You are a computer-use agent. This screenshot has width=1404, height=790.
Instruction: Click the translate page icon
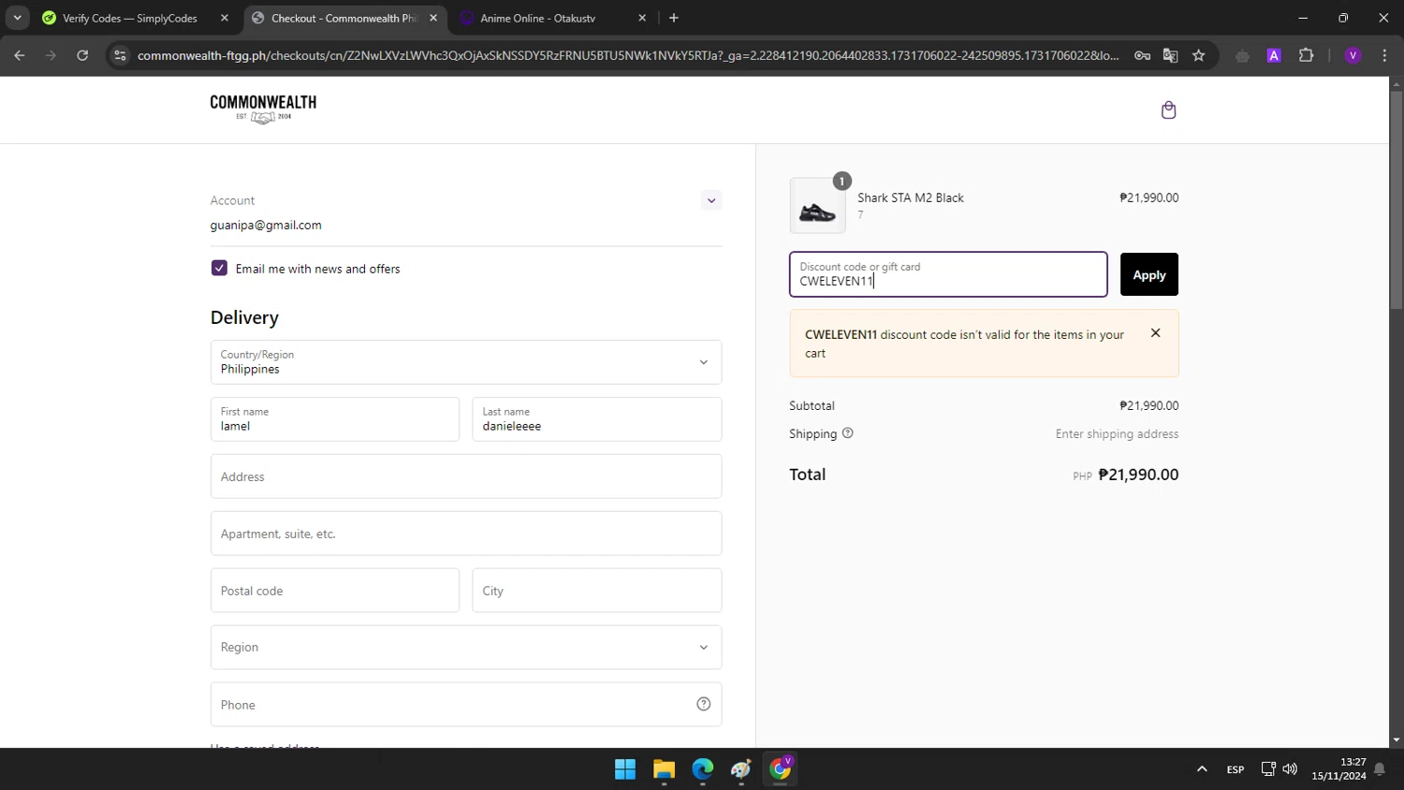pyautogui.click(x=1170, y=55)
